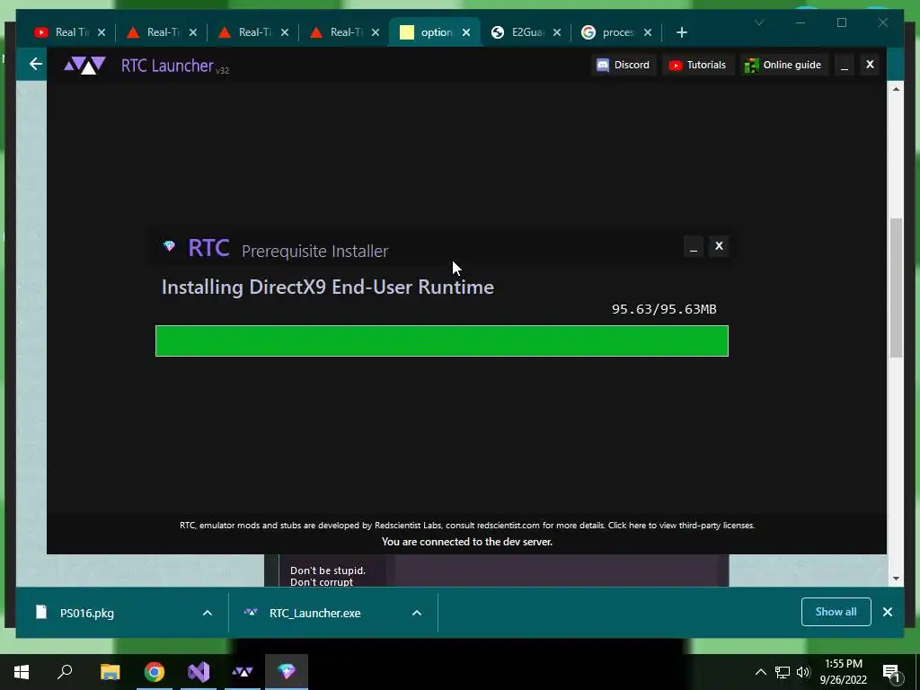Screen dimensions: 920x690
Task: Open the Tutorials YouTube button
Action: 697,65
